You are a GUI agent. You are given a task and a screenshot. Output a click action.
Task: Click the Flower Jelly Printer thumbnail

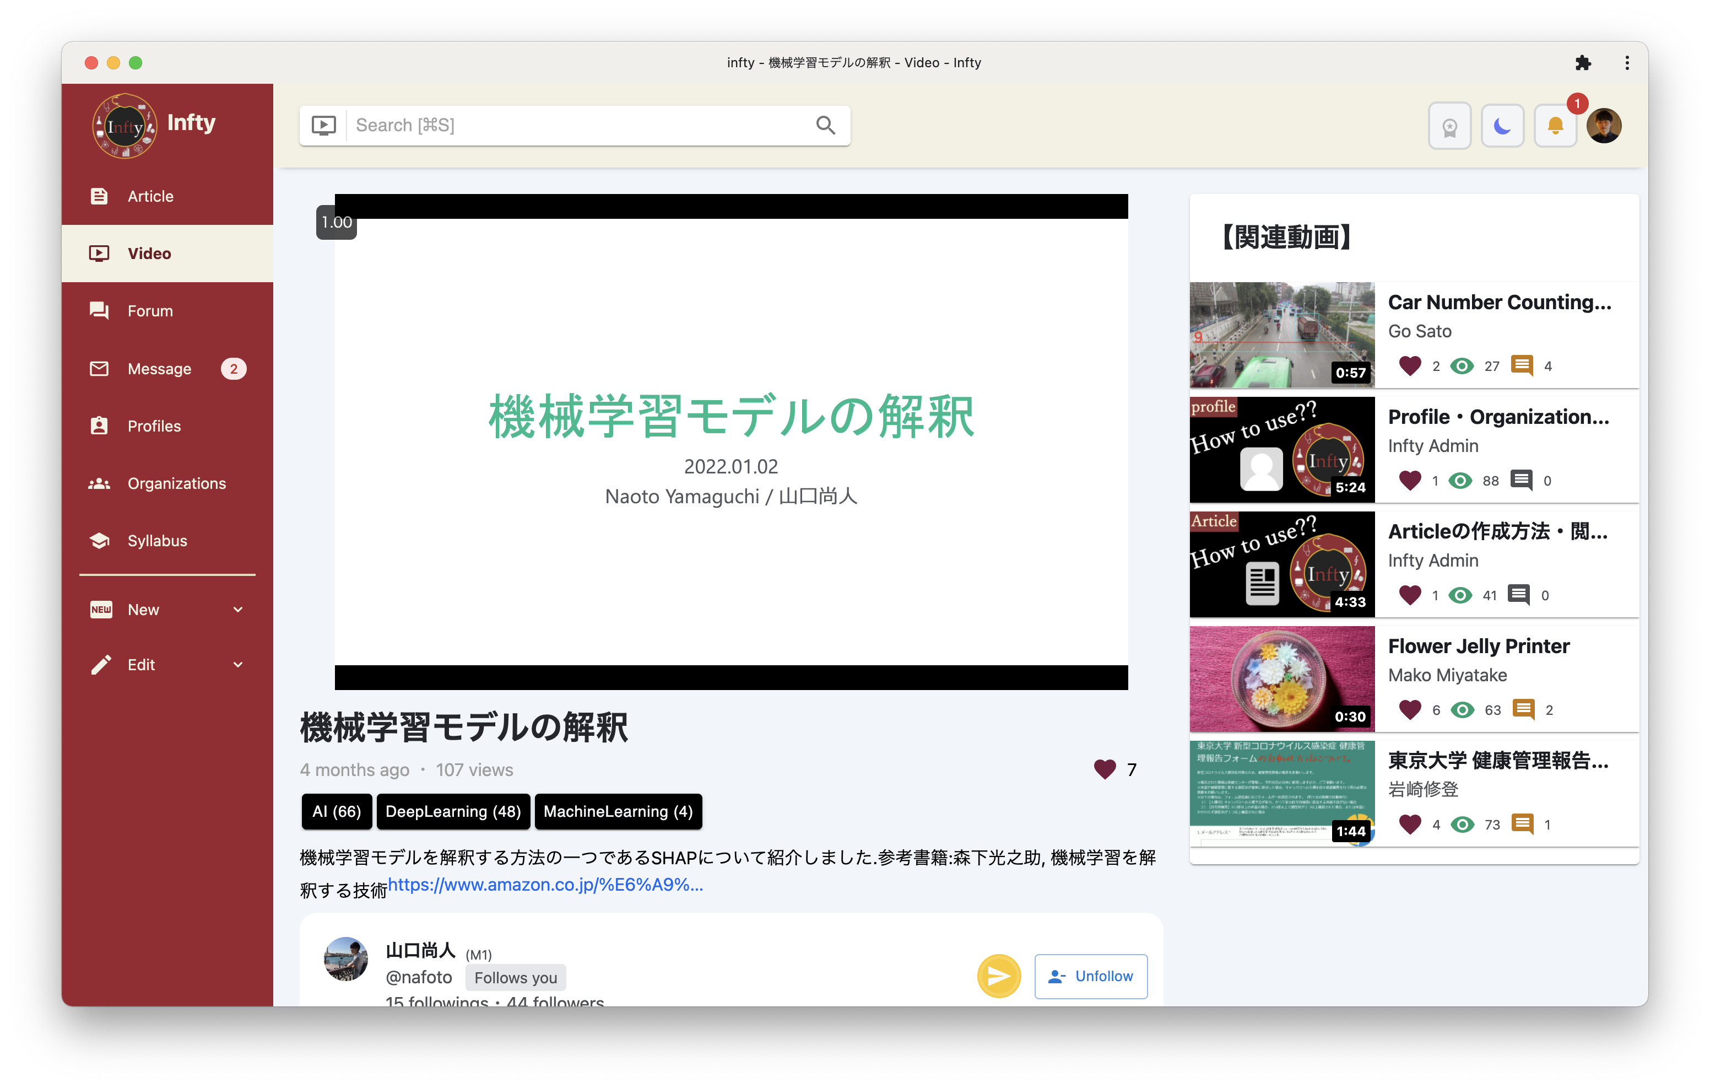(1281, 679)
